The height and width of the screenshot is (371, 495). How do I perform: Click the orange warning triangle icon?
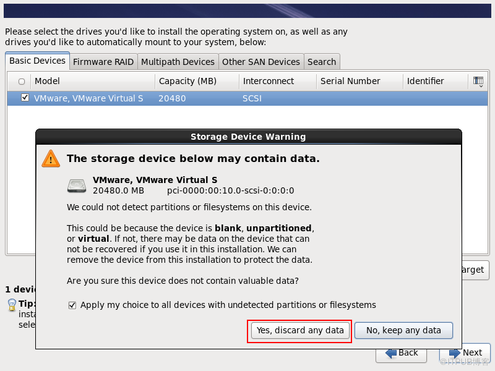[x=51, y=159]
